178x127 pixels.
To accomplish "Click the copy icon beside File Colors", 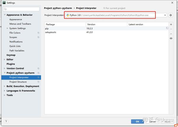I will point(38,33).
